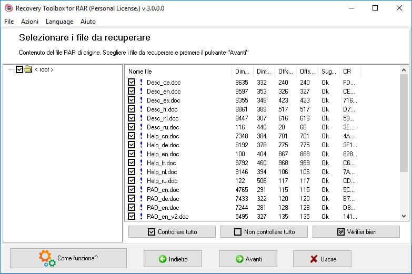Click the root folder icon in tree
The height and width of the screenshot is (274, 412).
(28, 69)
